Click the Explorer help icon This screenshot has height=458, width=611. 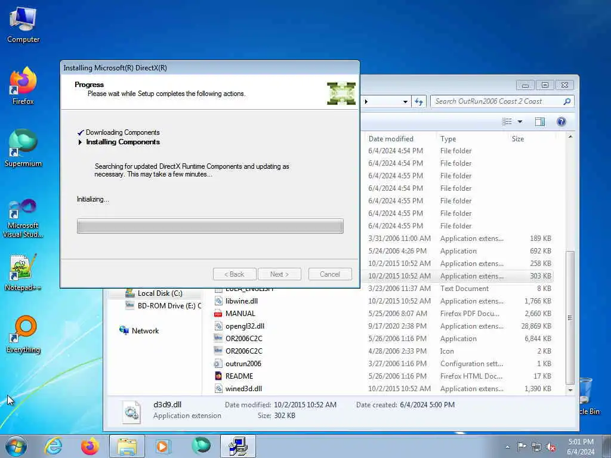pyautogui.click(x=561, y=122)
